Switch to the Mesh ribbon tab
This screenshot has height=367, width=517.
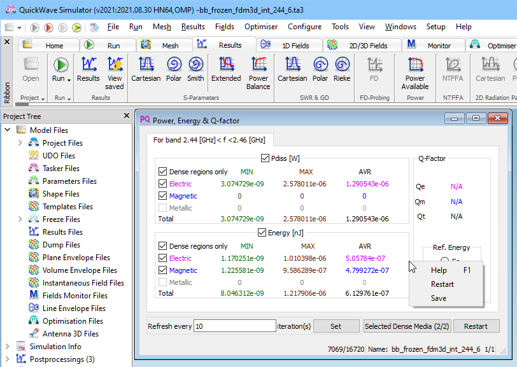point(164,45)
